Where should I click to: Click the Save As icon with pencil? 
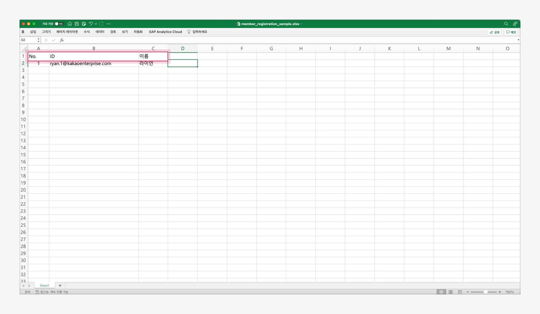84,24
